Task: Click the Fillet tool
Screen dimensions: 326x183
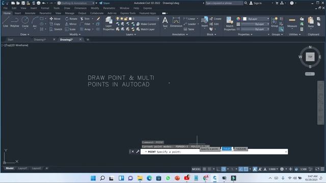Action: pyautogui.click(x=85, y=24)
